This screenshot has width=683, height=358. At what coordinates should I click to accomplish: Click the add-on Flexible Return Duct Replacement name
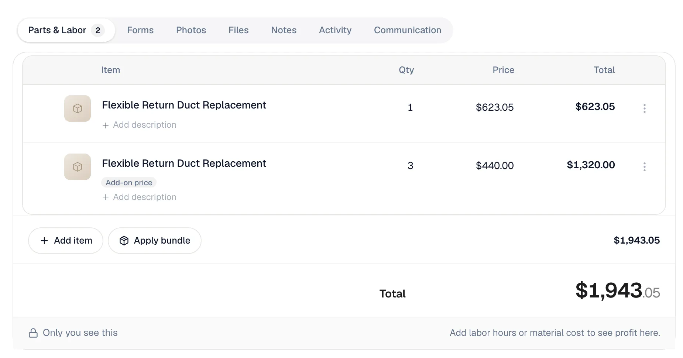[x=184, y=163]
